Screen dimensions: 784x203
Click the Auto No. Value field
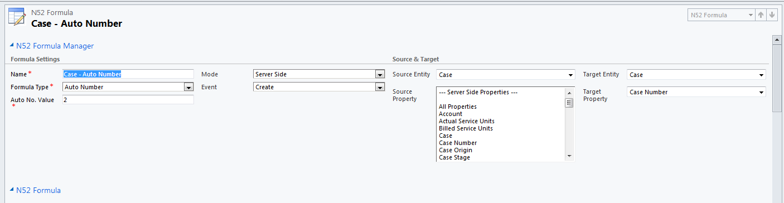pyautogui.click(x=128, y=100)
